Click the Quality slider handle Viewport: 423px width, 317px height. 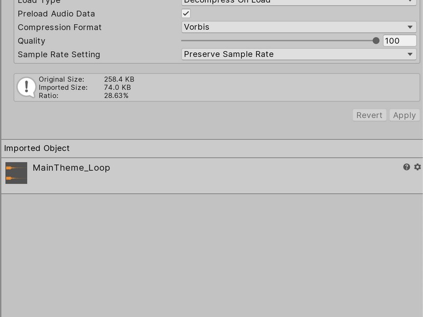click(376, 41)
